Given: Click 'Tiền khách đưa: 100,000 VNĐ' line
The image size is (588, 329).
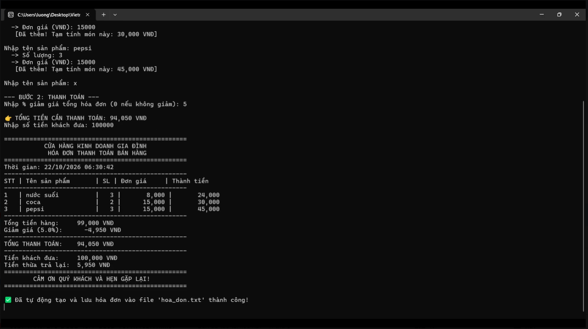Looking at the screenshot, I should [61, 258].
